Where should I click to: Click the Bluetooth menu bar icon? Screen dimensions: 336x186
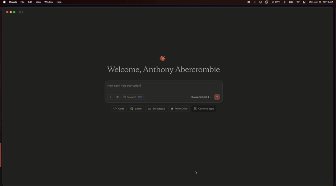(x=285, y=2)
